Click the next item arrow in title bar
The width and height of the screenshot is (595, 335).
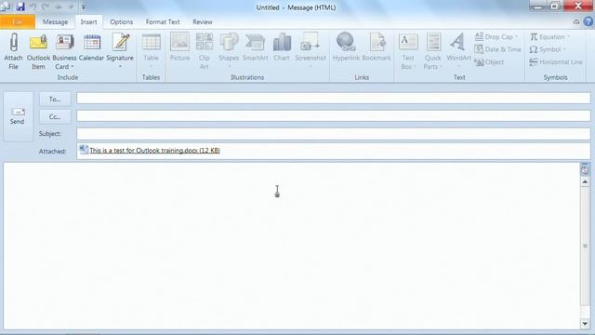click(x=71, y=7)
